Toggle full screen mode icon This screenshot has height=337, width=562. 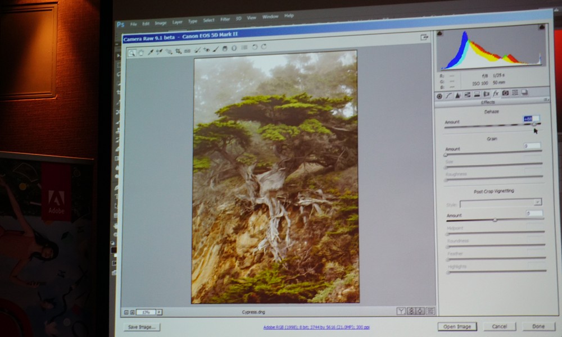click(425, 38)
